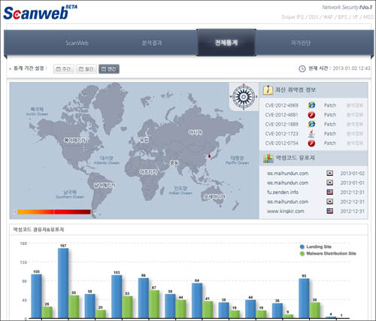The width and height of the screenshot is (376, 321).
Task: Click red Flash icon beside CVE-2012-0754
Action: tap(311, 144)
